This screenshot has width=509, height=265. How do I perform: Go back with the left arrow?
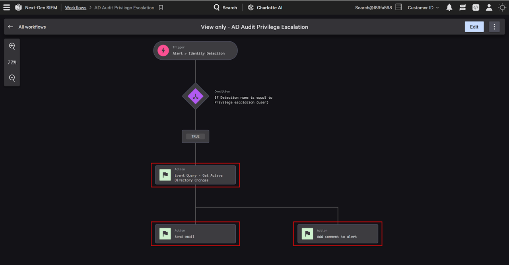(11, 27)
